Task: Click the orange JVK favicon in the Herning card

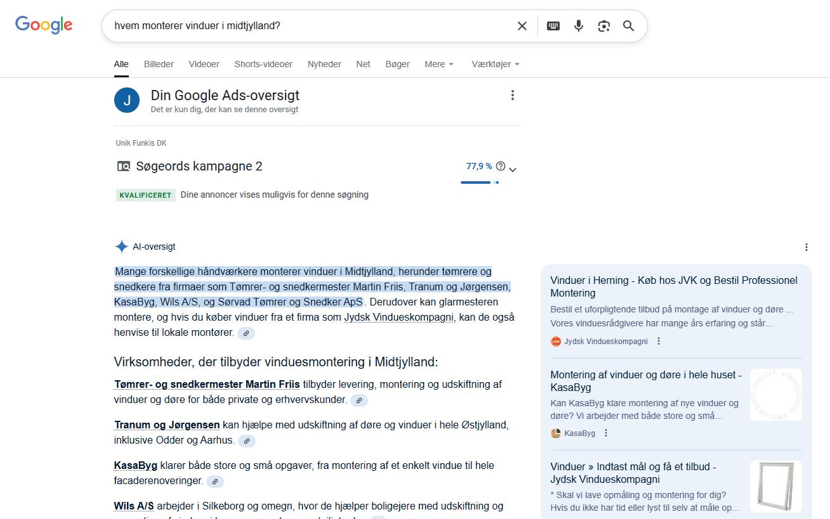Action: (556, 342)
